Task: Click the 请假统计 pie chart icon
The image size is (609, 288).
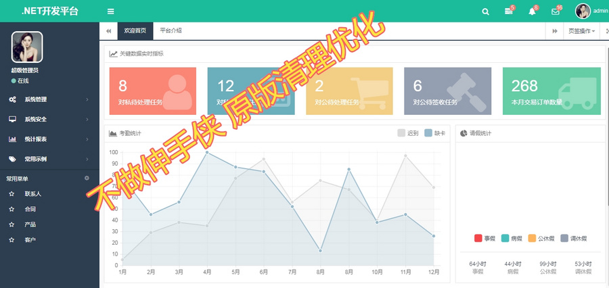Action: click(464, 133)
